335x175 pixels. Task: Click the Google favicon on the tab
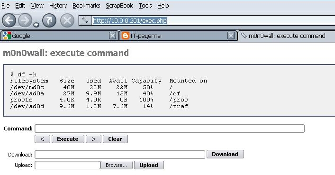pyautogui.click(x=7, y=36)
